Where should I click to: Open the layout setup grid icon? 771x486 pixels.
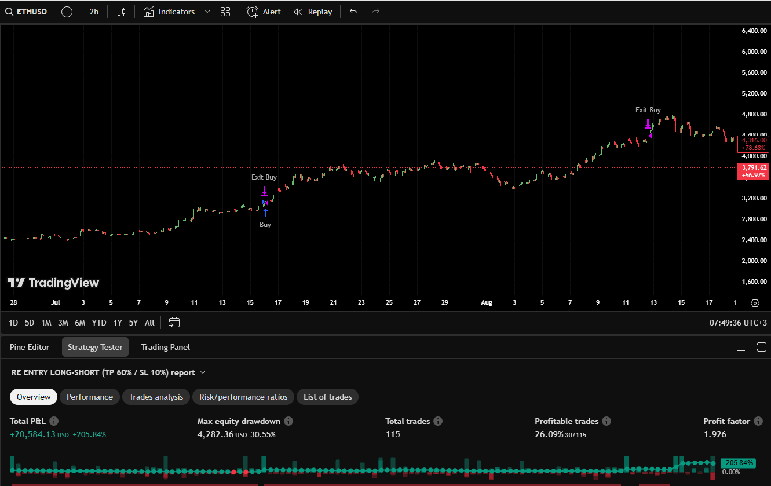coord(225,12)
